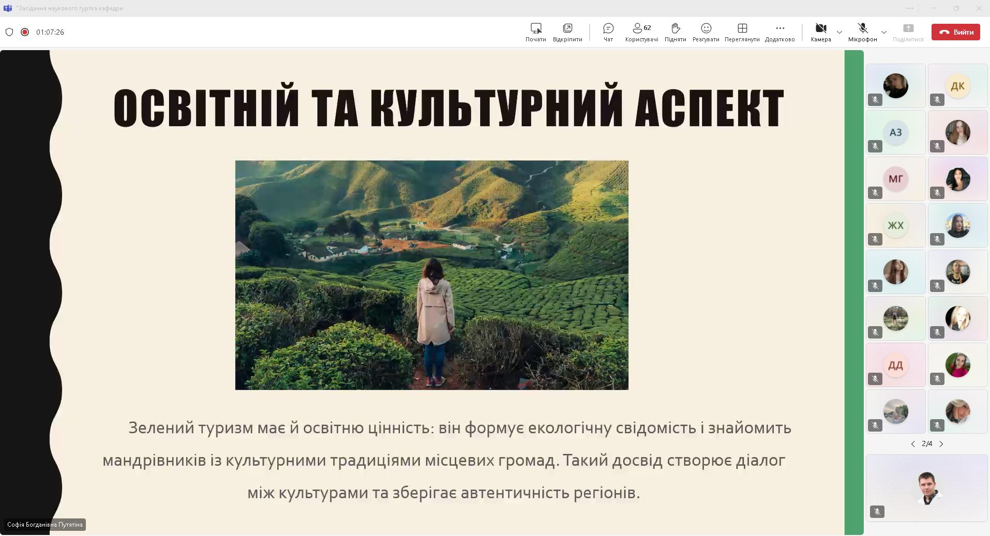Click window title Засідання наукового гуртка кафедри
990x536 pixels.
[x=70, y=8]
